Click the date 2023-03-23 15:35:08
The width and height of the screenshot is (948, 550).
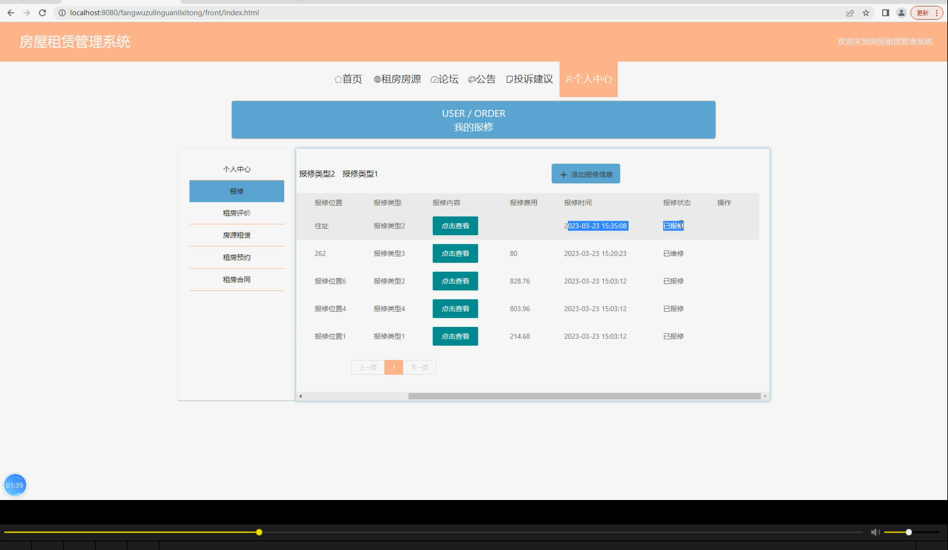[596, 226]
